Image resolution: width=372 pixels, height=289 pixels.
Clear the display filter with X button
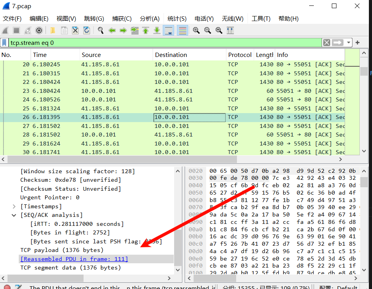coord(327,43)
